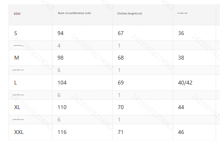Select clothes length value 68
The width and height of the screenshot is (220, 141).
click(121, 58)
